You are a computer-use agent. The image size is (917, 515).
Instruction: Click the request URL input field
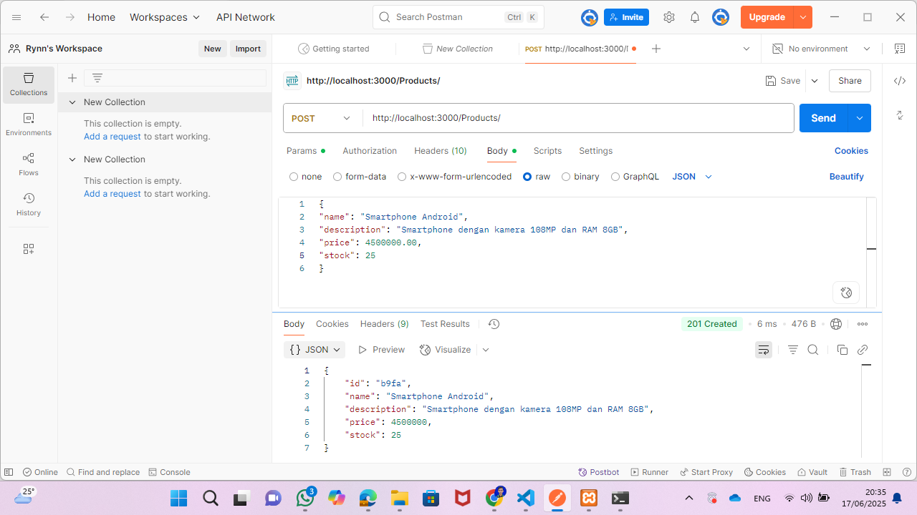coord(573,118)
